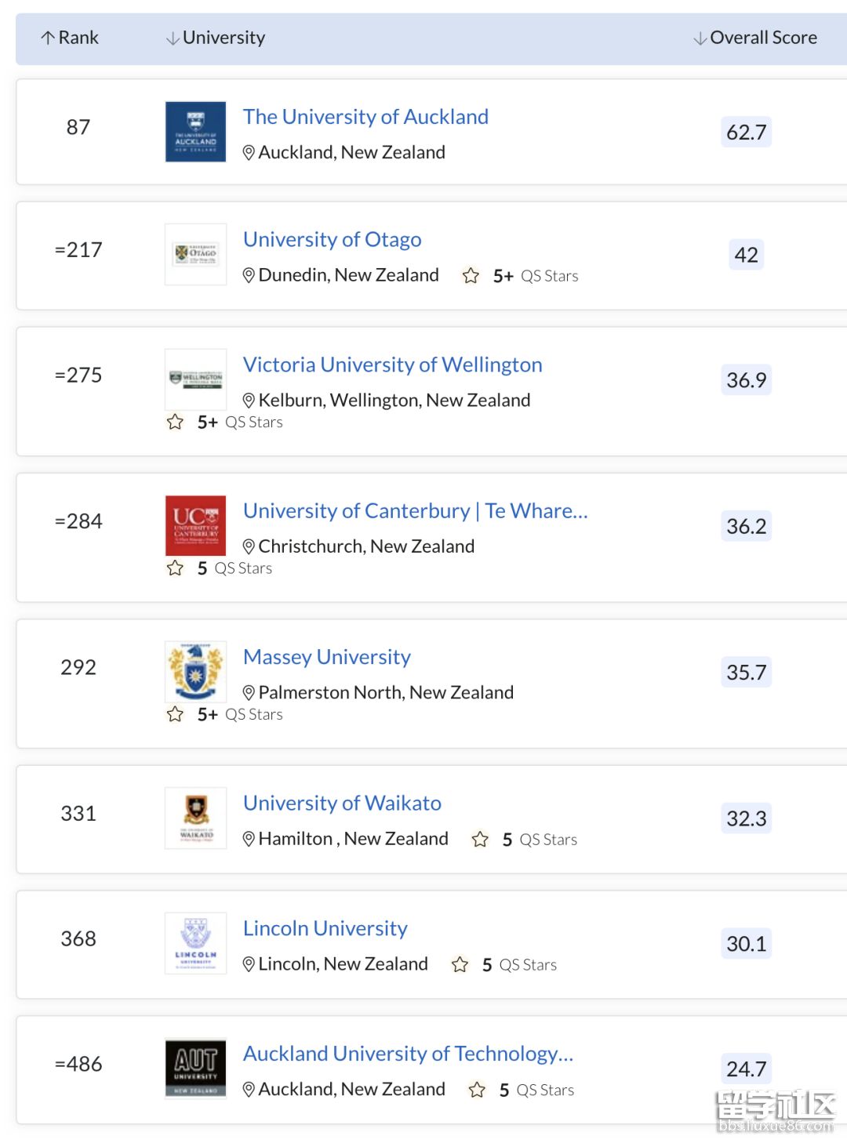Sort by Rank column header
Image resolution: width=847 pixels, height=1143 pixels.
[x=70, y=38]
